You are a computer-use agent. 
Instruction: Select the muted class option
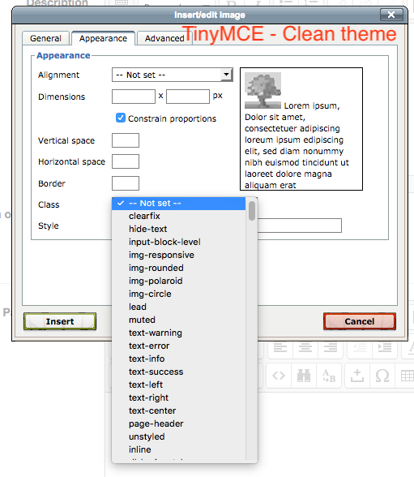tap(178, 320)
